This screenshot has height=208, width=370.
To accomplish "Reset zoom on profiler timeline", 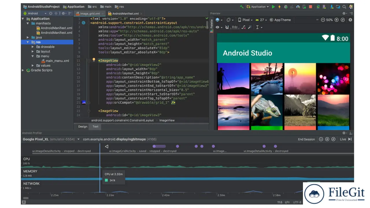I will click(x=333, y=139).
